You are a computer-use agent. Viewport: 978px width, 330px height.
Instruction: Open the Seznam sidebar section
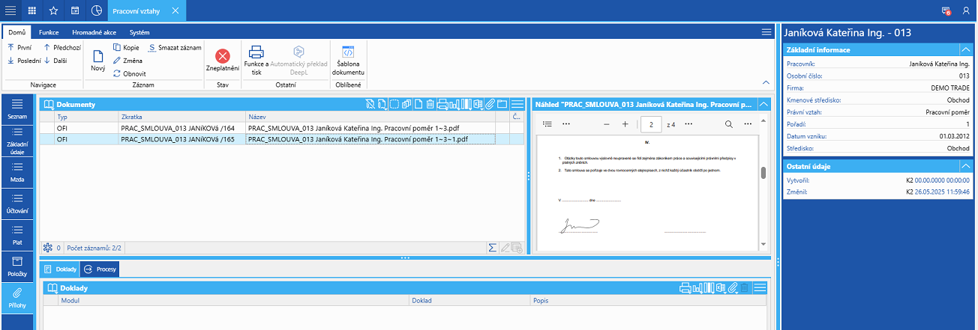16,110
